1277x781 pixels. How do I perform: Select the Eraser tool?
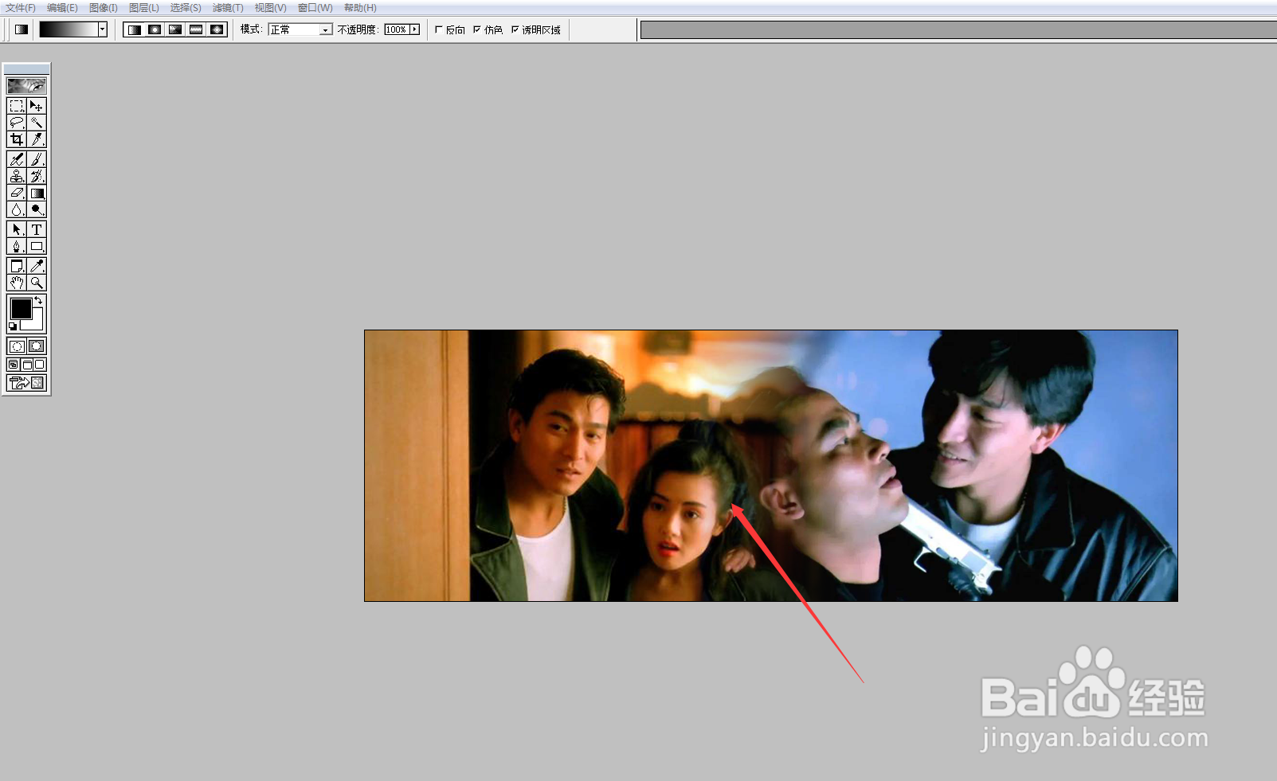[x=17, y=193]
